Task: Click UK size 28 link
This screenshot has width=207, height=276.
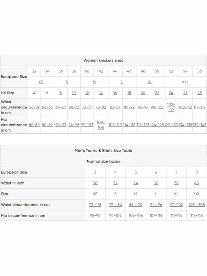Action: 199,93
